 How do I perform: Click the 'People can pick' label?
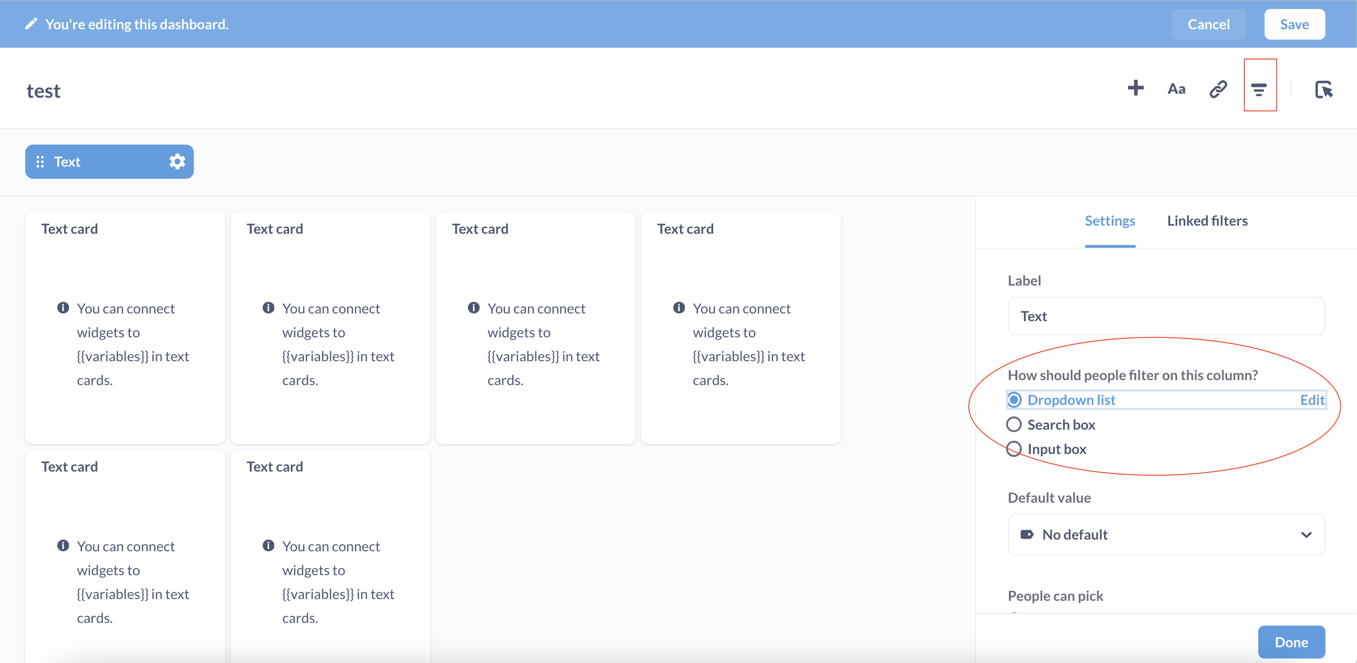[1055, 595]
